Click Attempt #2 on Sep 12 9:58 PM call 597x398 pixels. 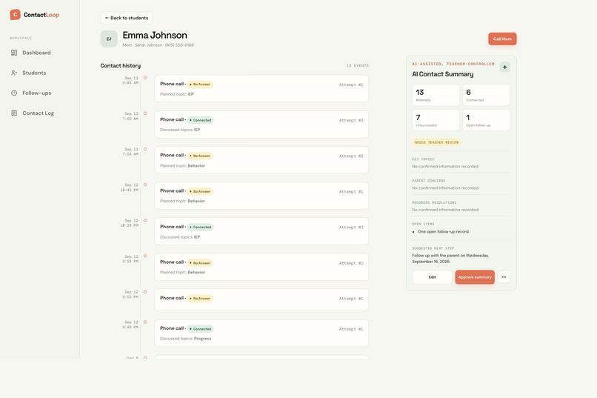coord(351,263)
